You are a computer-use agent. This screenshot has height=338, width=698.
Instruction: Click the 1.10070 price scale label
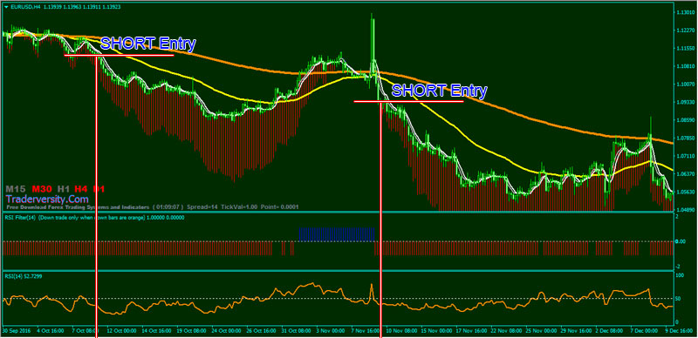pyautogui.click(x=686, y=84)
